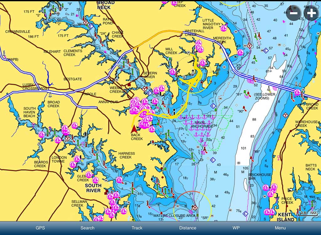
Task: Select the Harness Creek label
Action: click(x=127, y=155)
